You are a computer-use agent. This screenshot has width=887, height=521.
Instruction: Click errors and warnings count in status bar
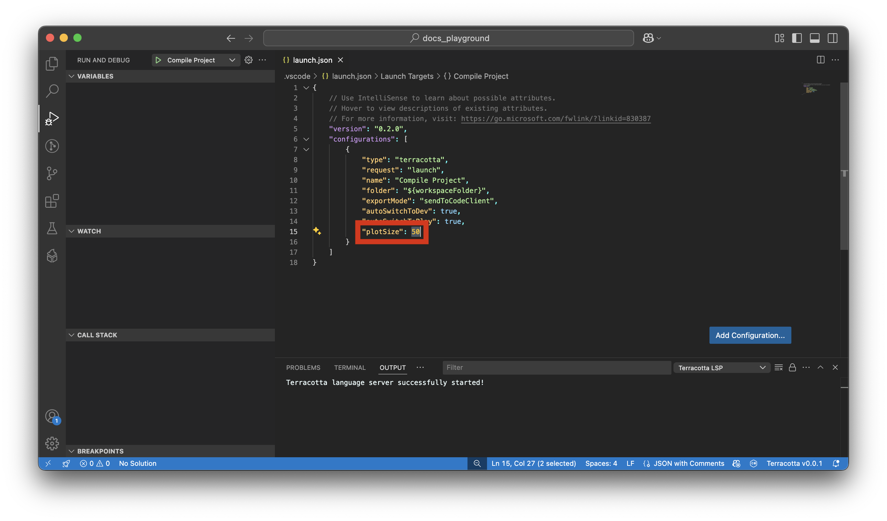95,464
